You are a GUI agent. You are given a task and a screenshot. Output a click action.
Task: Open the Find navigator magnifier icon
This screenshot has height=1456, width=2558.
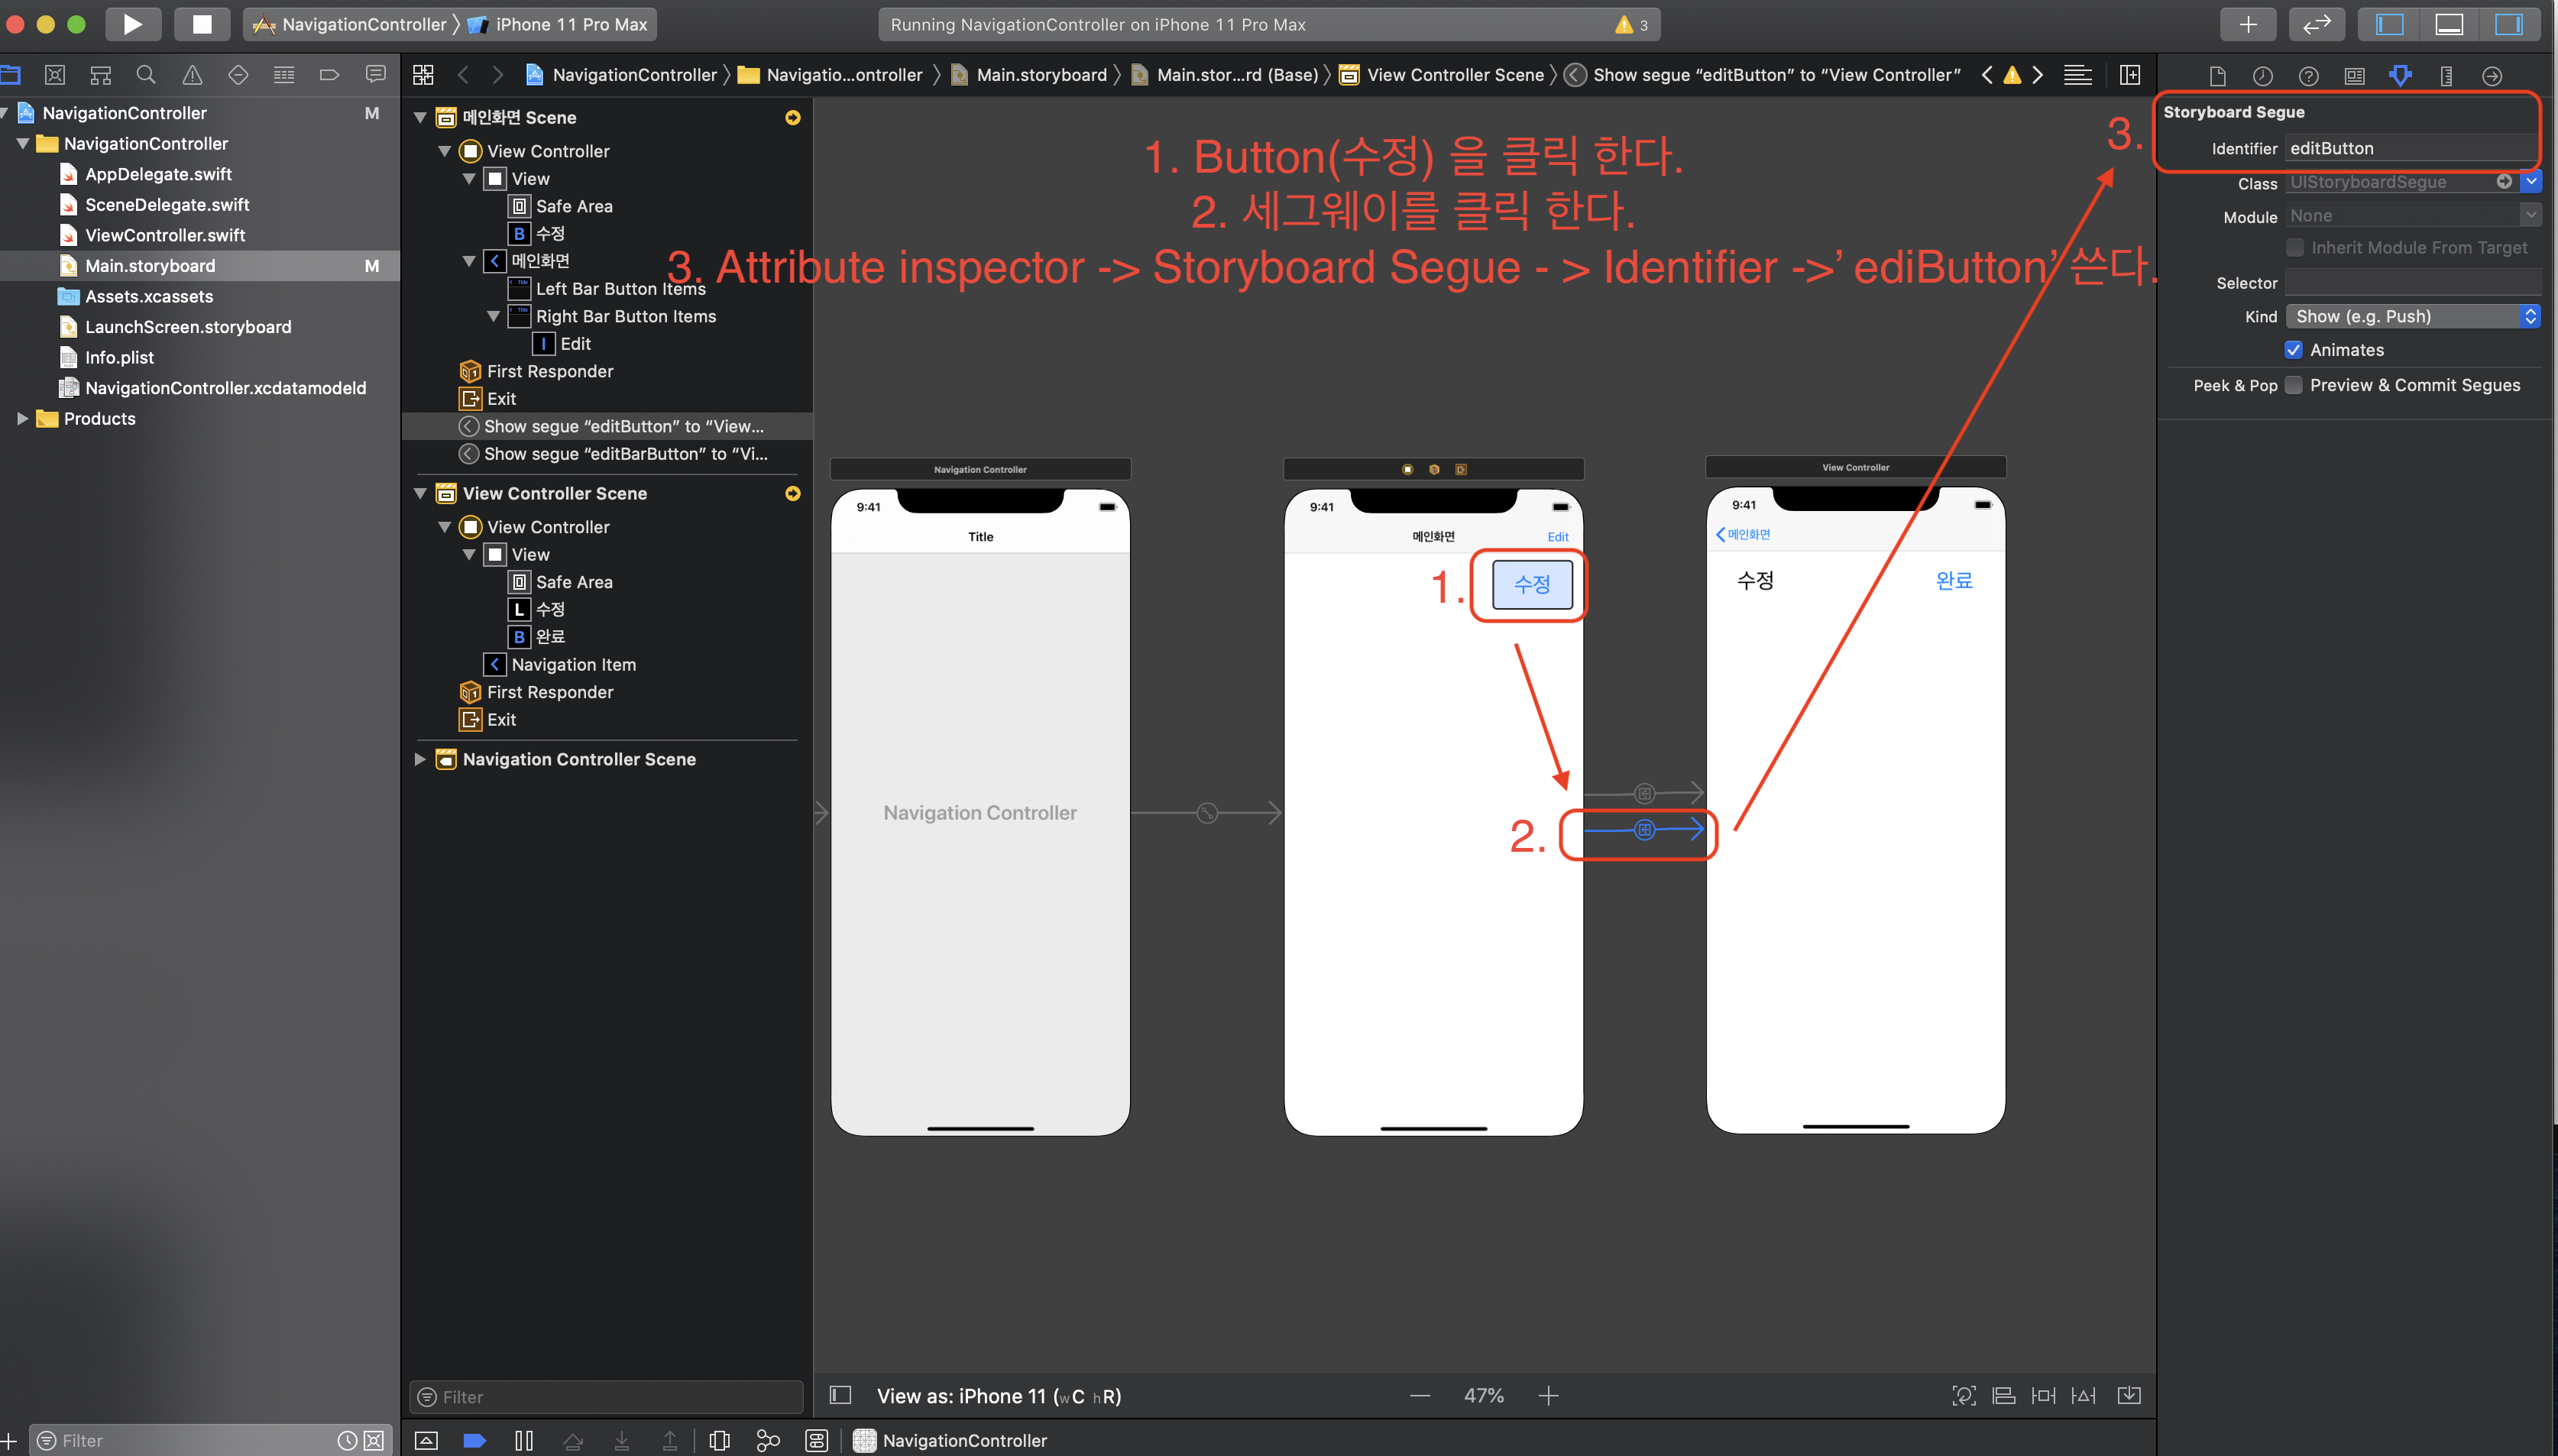(146, 75)
